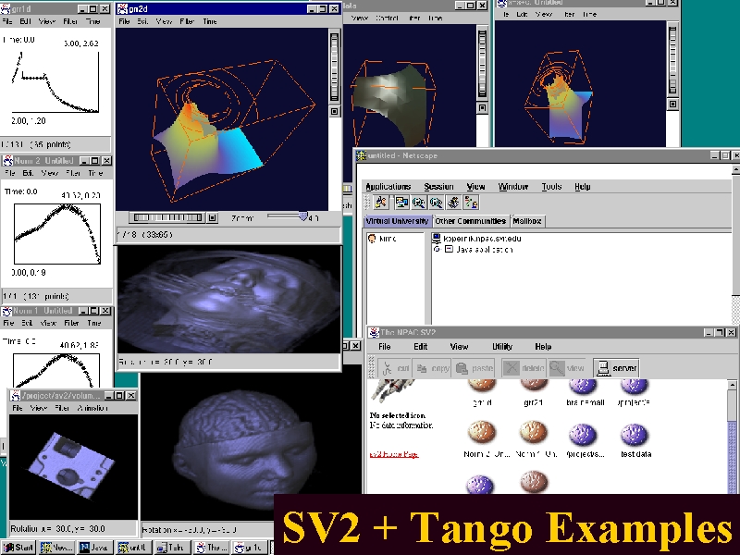
Task: Select the brown icon in the bottom SV2 row
Action: 535,482
